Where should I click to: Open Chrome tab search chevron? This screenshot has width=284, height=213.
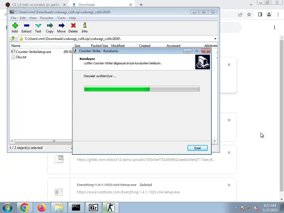(251, 5)
